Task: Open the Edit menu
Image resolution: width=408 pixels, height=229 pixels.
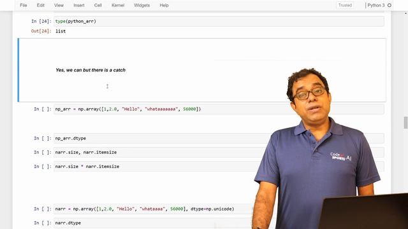Action: click(41, 5)
